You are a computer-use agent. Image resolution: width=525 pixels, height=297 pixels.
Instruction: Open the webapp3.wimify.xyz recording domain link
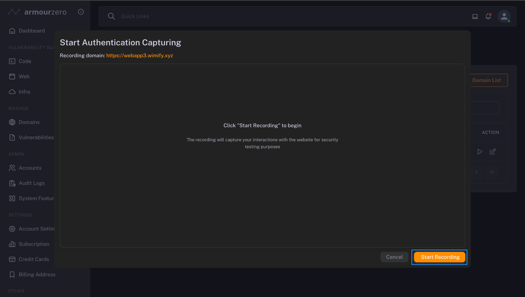click(x=139, y=55)
